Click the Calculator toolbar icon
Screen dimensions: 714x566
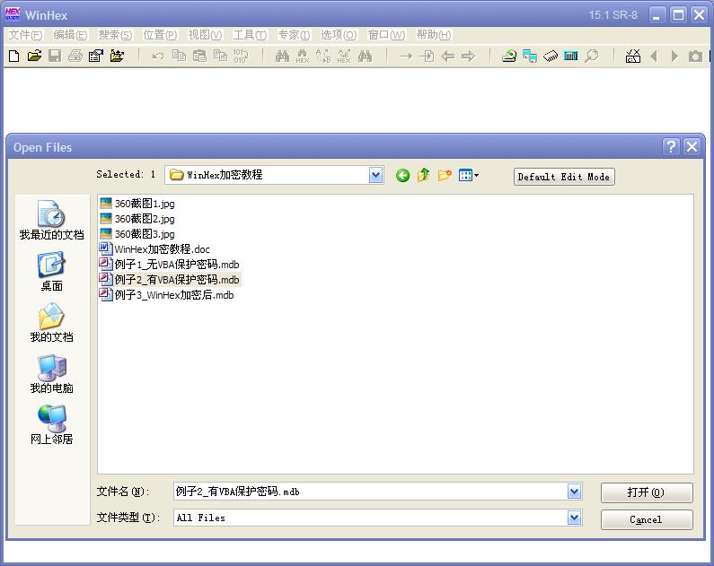[570, 56]
